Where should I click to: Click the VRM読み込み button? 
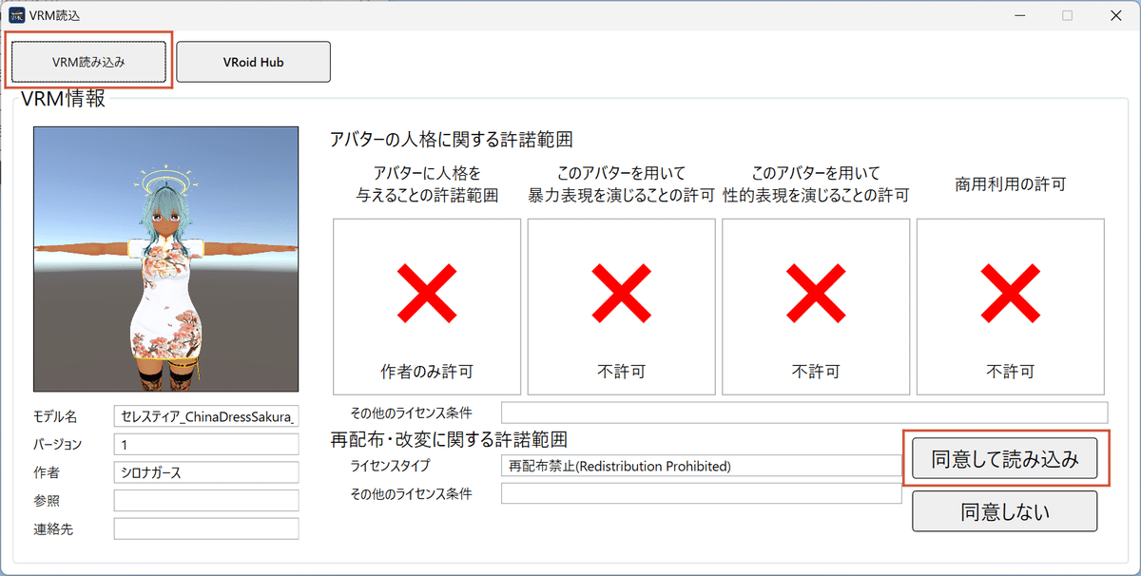89,62
